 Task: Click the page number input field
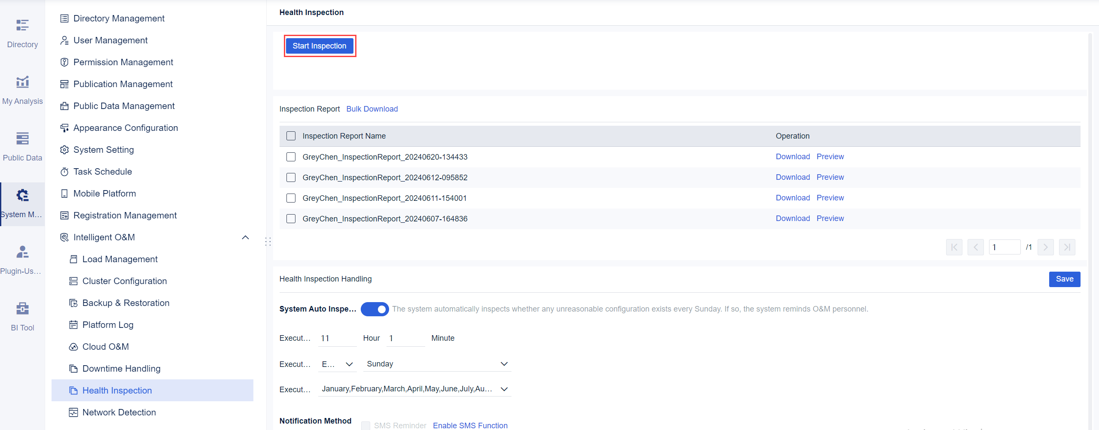[1004, 247]
